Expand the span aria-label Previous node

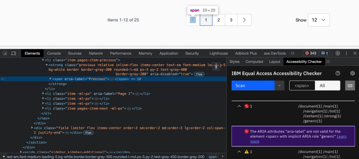coord(51,79)
